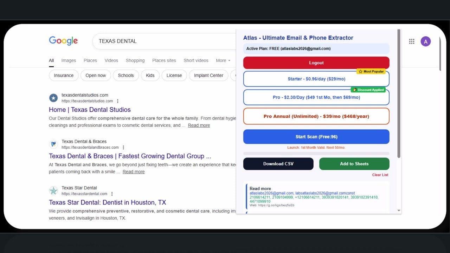Viewport: 450px width, 253px height.
Task: Switch to the Places sites tab
Action: pyautogui.click(x=164, y=60)
